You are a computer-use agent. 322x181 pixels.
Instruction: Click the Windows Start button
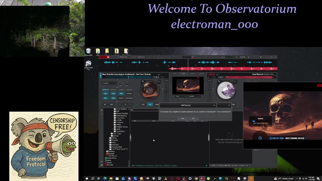87,179
